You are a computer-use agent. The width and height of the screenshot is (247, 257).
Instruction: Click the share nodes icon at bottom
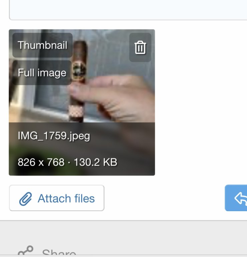(25, 251)
